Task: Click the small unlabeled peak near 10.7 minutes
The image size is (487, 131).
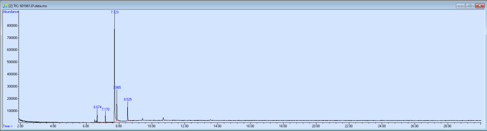Action: click(x=163, y=119)
